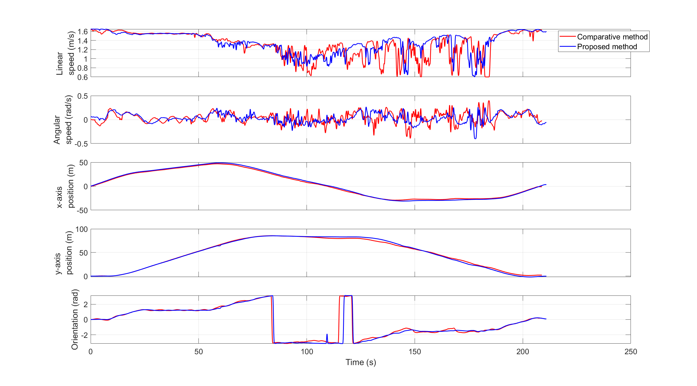
Task: Click the 250 tick label on time axis
Action: coord(631,352)
